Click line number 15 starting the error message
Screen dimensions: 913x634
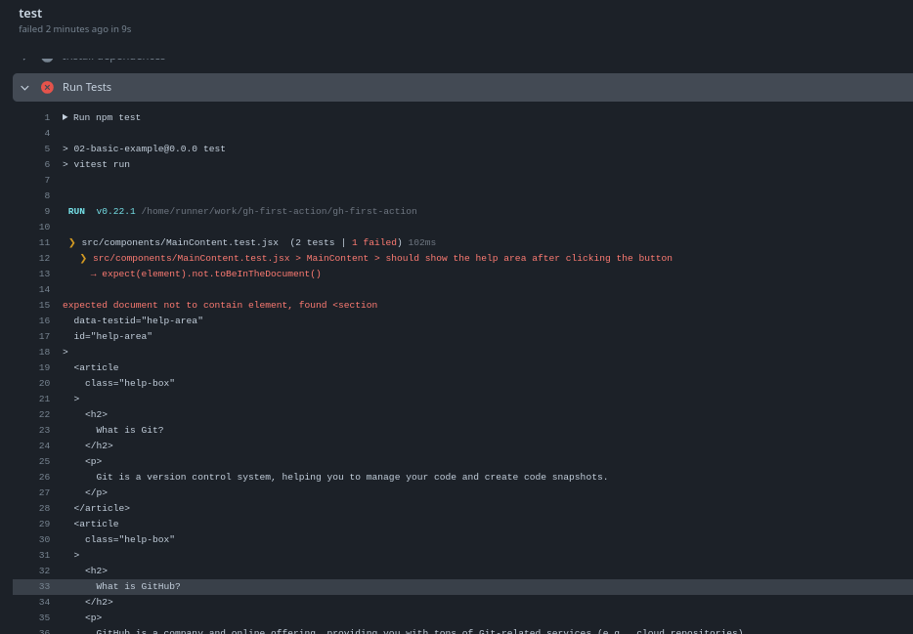44,305
